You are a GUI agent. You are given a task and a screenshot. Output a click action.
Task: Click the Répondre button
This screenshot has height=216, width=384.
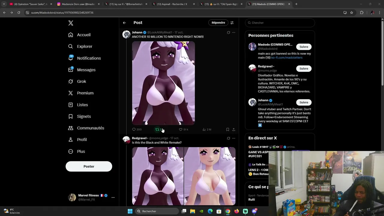[218, 23]
